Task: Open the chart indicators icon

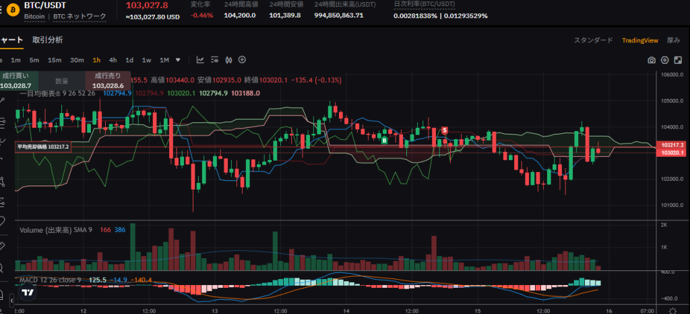Action: point(200,60)
